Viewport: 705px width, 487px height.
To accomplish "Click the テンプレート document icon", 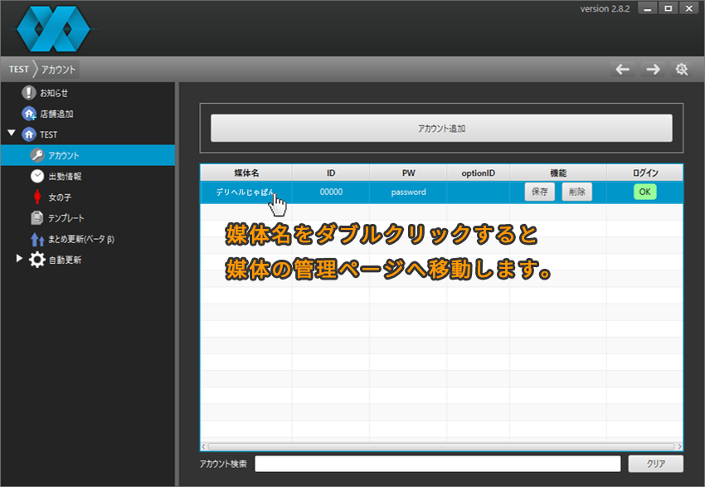I will pyautogui.click(x=36, y=218).
